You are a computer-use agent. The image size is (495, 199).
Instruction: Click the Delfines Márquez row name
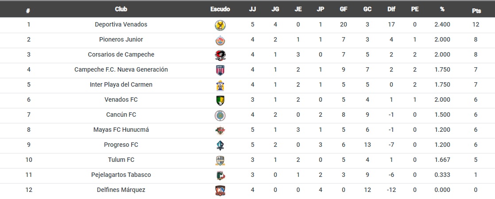point(121,190)
